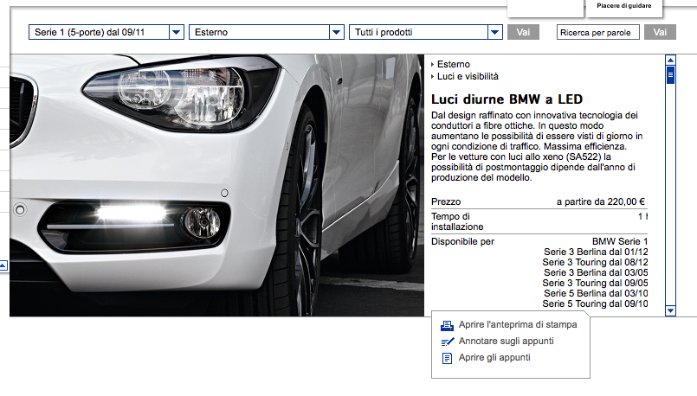The width and height of the screenshot is (697, 396).
Task: Click the notes document icon
Action: [447, 358]
